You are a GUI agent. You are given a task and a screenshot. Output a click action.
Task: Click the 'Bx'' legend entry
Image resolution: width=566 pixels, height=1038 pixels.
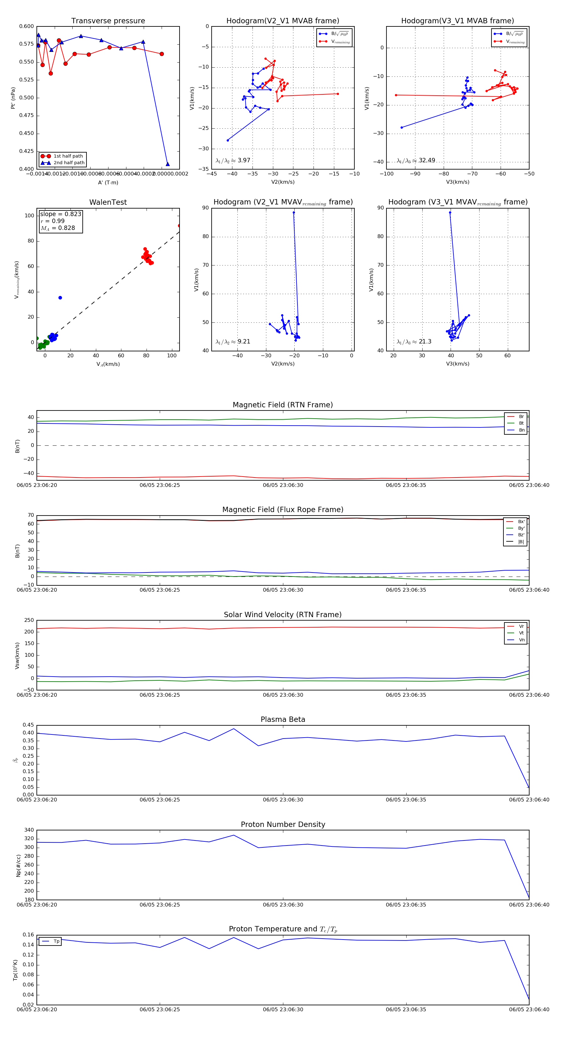click(516, 522)
